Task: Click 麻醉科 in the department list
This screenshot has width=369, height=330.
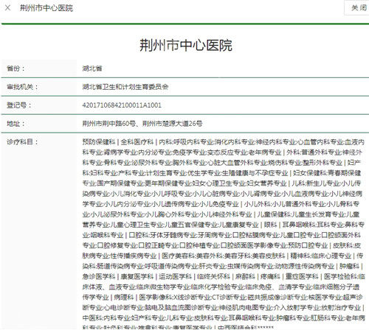Action: (245, 276)
